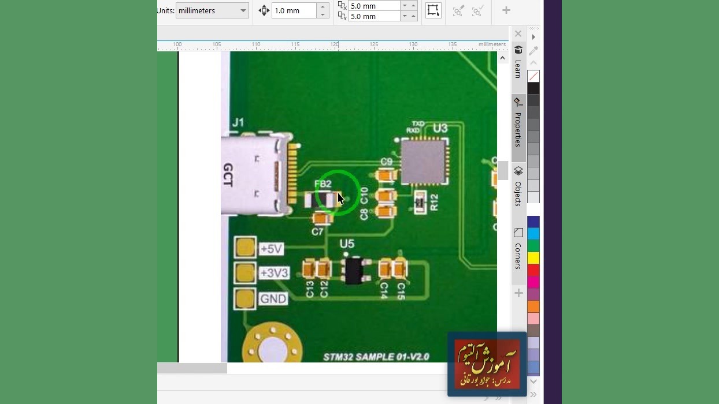Pick the black color swatch

[533, 88]
